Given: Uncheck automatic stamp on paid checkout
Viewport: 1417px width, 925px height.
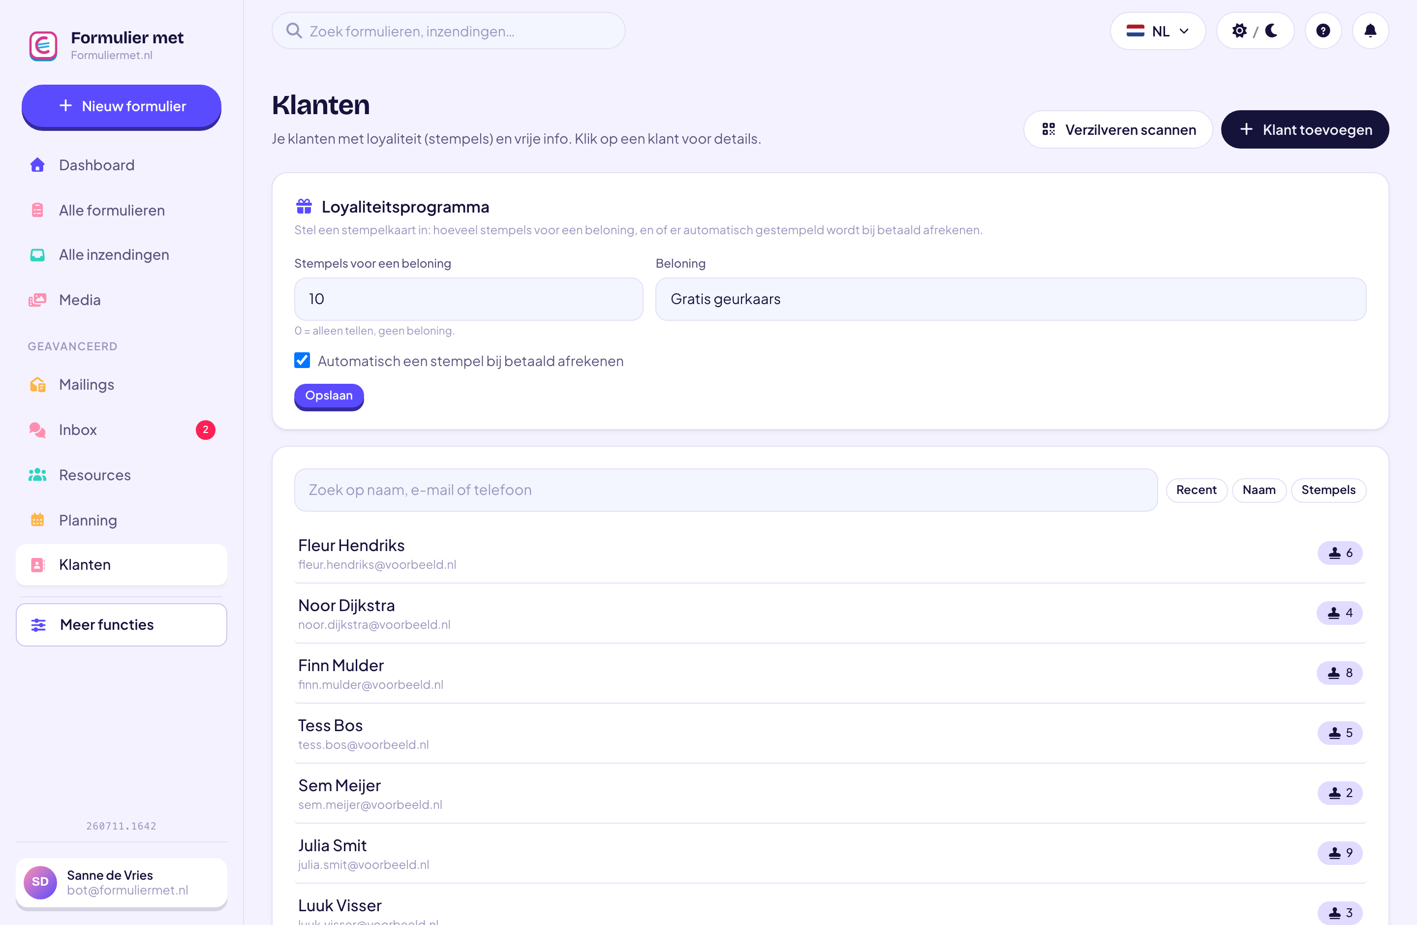Looking at the screenshot, I should pos(302,360).
